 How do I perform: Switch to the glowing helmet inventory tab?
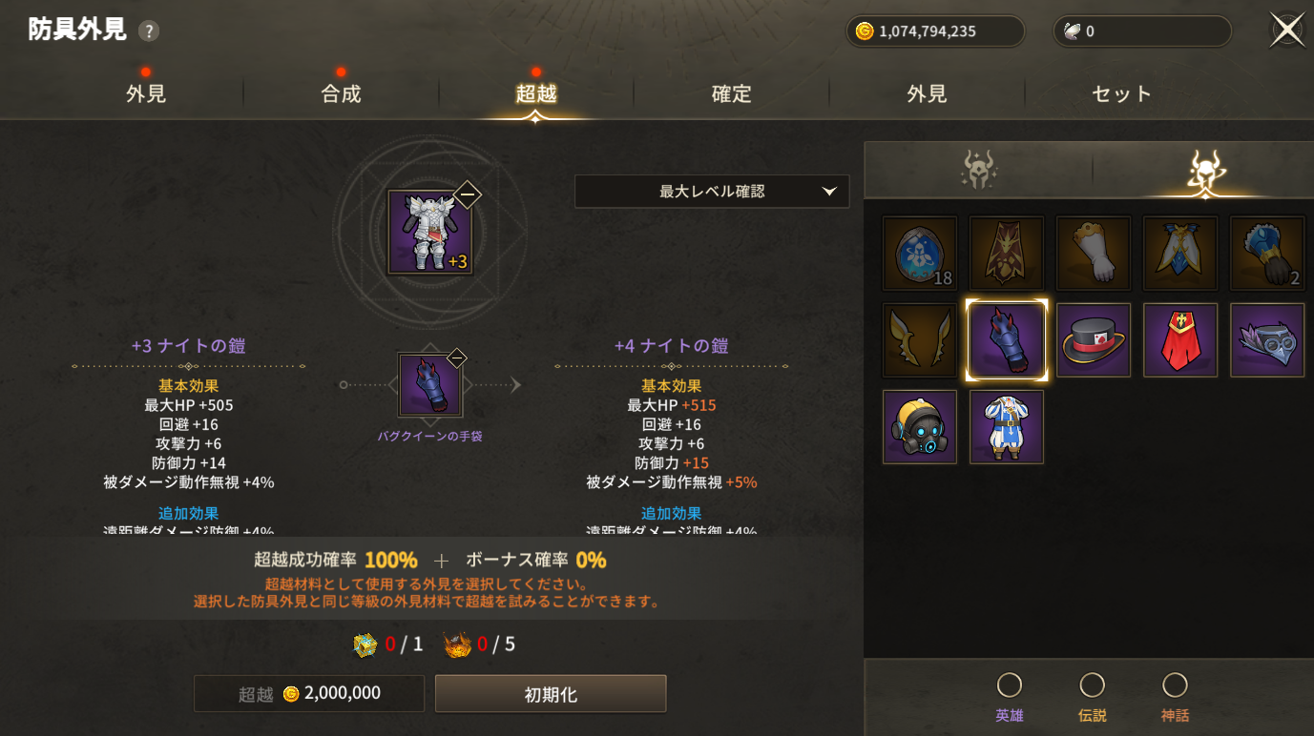pyautogui.click(x=1206, y=171)
